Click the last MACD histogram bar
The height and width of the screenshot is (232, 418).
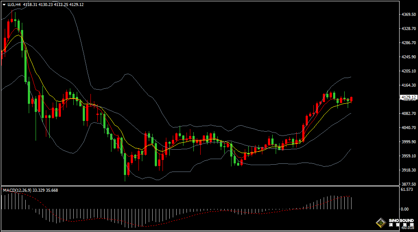coord(351,203)
